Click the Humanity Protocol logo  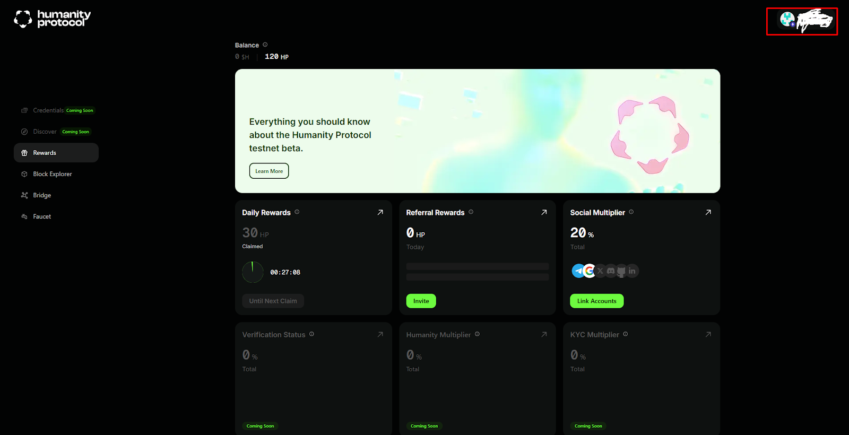[53, 19]
